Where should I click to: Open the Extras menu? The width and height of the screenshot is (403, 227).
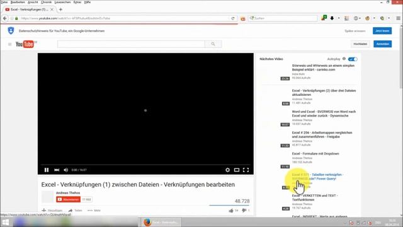[77, 2]
